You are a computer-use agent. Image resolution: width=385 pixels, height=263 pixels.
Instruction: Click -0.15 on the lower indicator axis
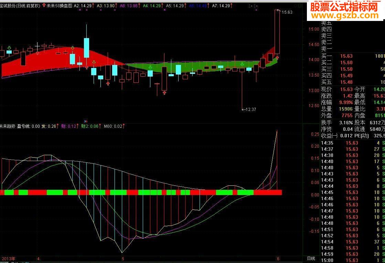click(314, 231)
